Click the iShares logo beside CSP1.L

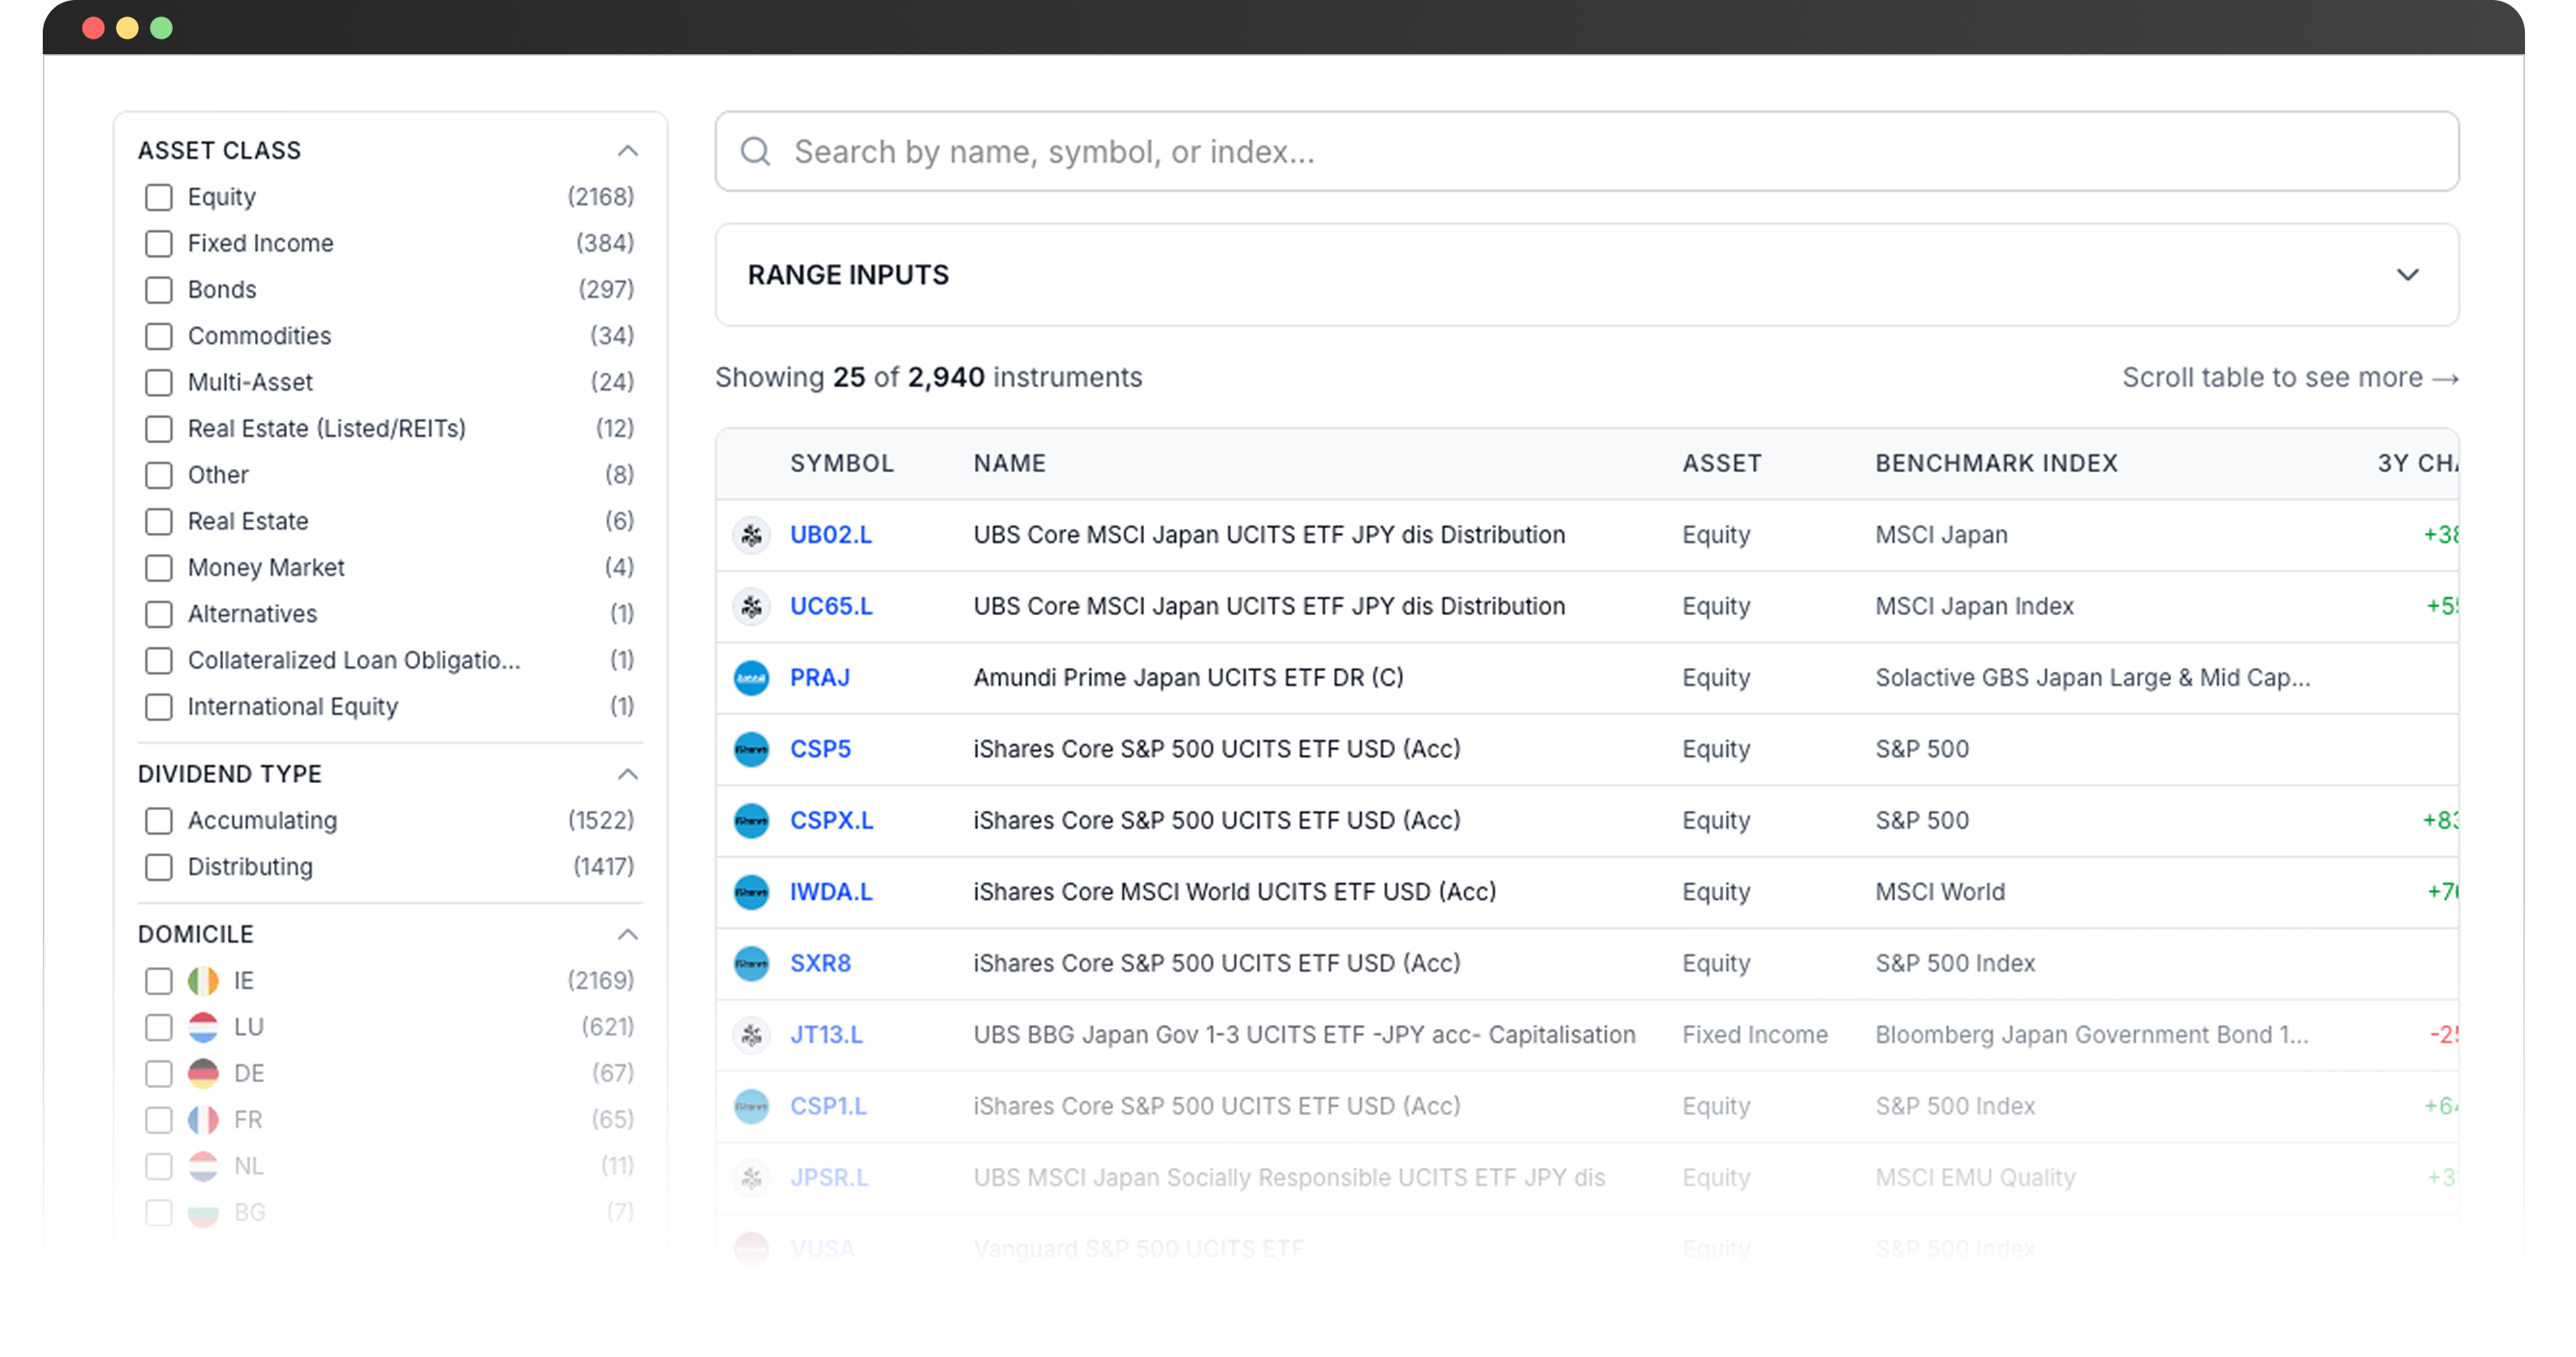coord(751,1107)
